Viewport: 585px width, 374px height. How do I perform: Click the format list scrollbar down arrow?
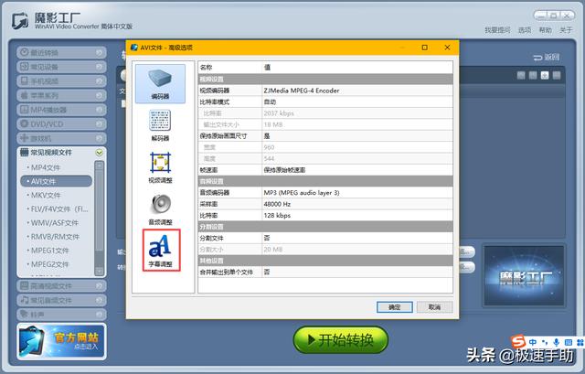[100, 271]
